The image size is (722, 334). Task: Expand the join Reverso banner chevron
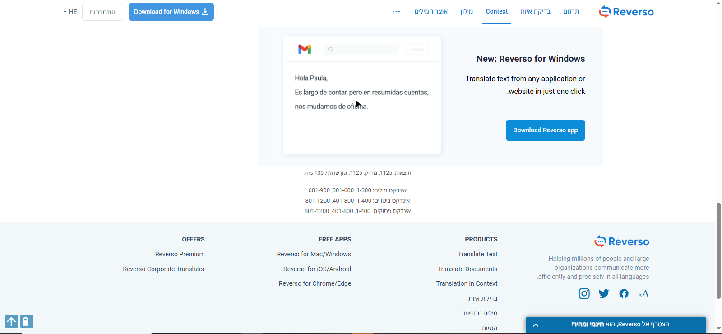click(x=536, y=325)
